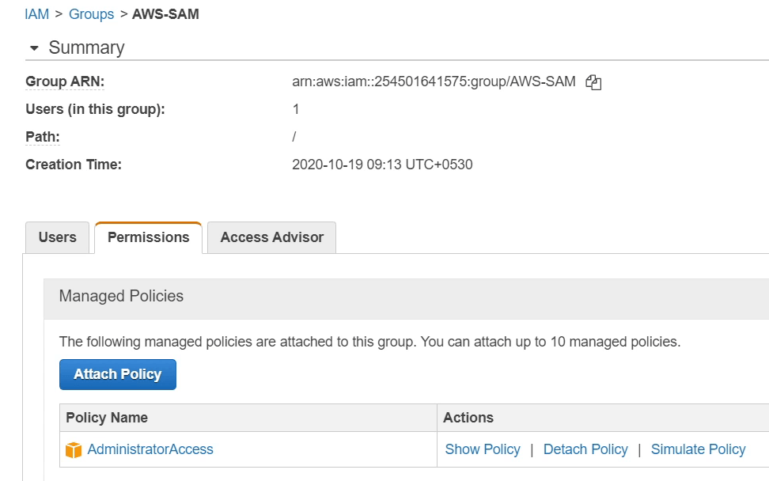Select the Permissions tab
Viewport: 769px width, 481px height.
(148, 237)
